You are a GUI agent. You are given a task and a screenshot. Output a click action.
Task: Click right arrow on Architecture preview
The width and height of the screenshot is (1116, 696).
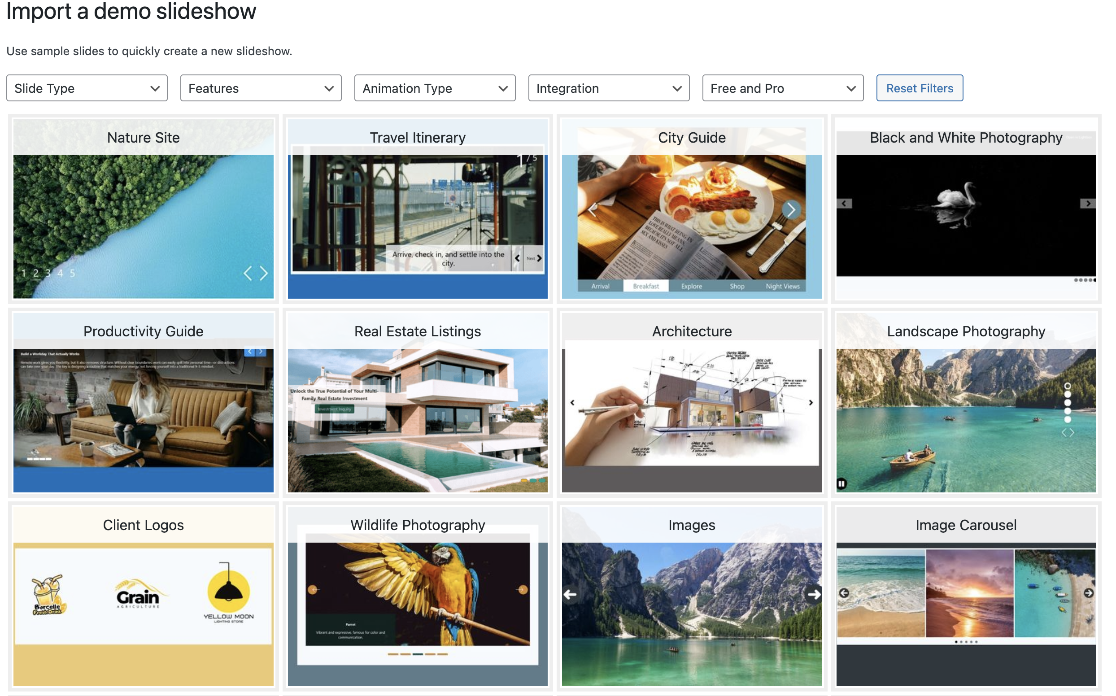[x=811, y=403]
